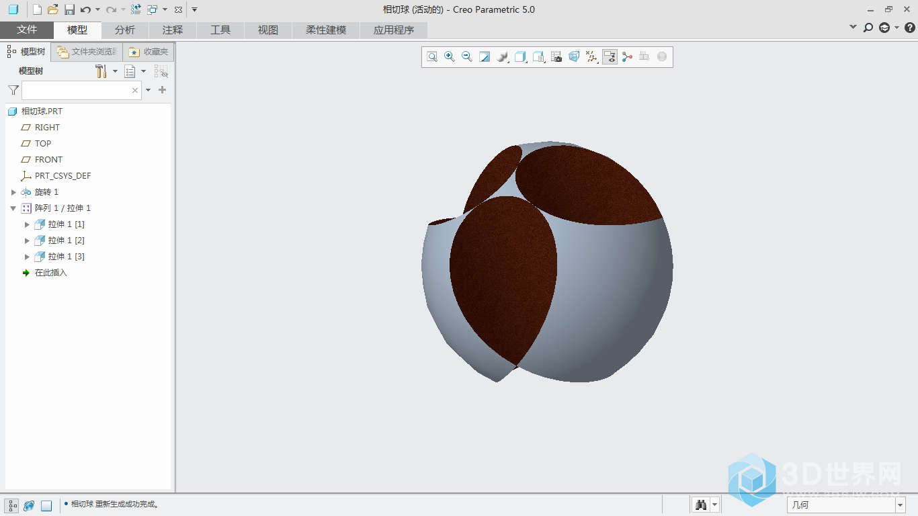Clear the model tree search field
The image size is (918, 516).
(x=135, y=90)
